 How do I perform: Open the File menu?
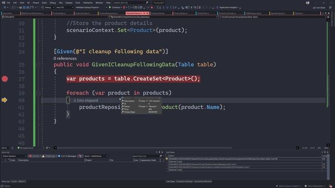click(8, 3)
